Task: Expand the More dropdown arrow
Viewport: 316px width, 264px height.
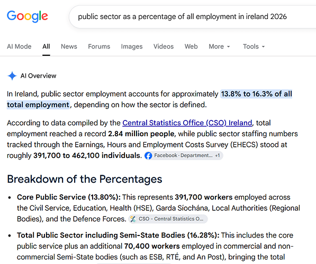Action: tap(228, 46)
